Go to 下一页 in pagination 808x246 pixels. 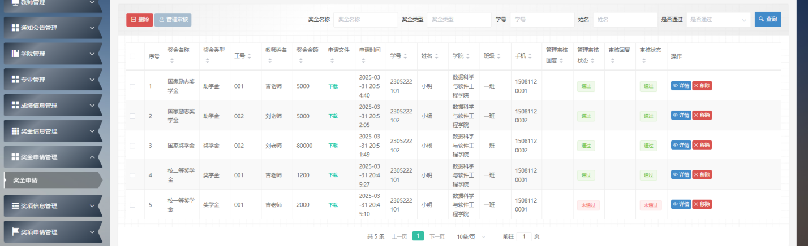[437, 236]
